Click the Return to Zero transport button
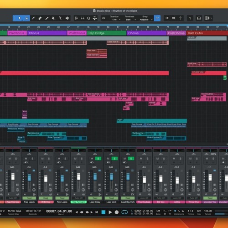Viewport: 228px width, 228px height. click(96, 212)
